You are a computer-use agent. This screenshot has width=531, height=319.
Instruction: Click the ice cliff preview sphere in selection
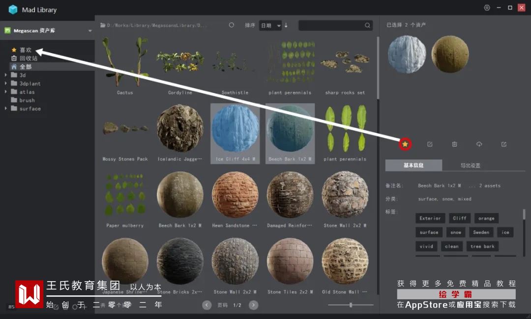(407, 54)
